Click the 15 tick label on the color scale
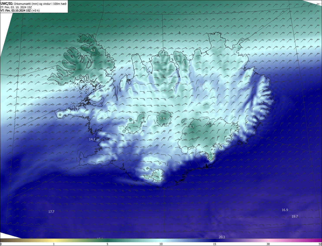This screenshot has height=246, width=322. 215,244
